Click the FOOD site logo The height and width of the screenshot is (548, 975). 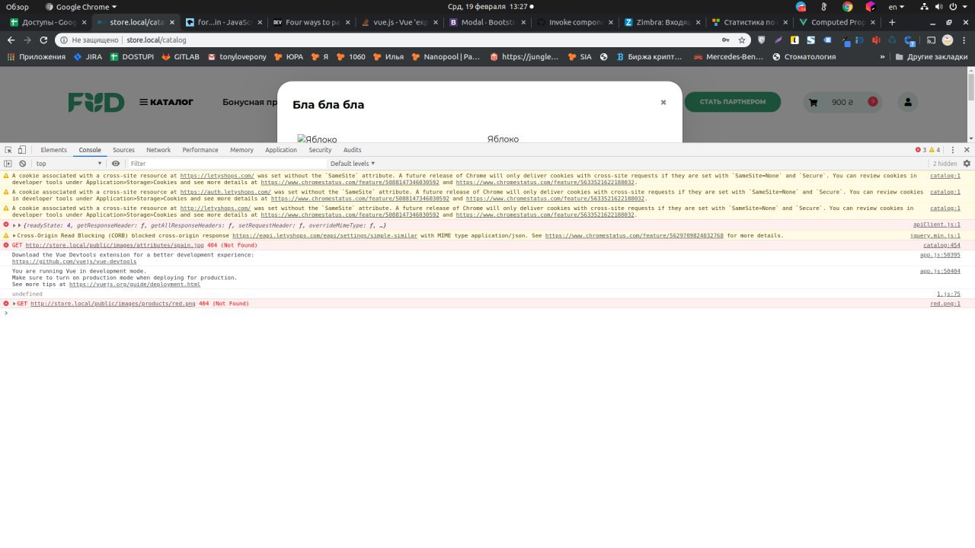point(96,102)
